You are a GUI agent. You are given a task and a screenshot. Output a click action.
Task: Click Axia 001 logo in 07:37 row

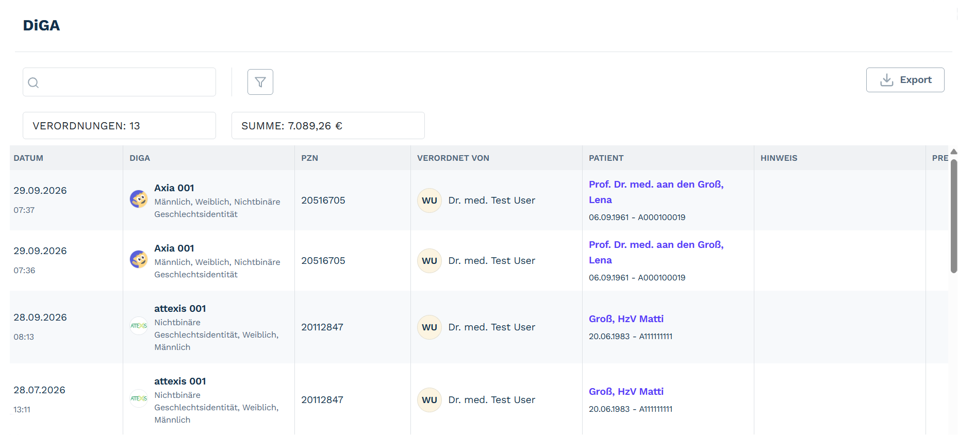pyautogui.click(x=139, y=199)
